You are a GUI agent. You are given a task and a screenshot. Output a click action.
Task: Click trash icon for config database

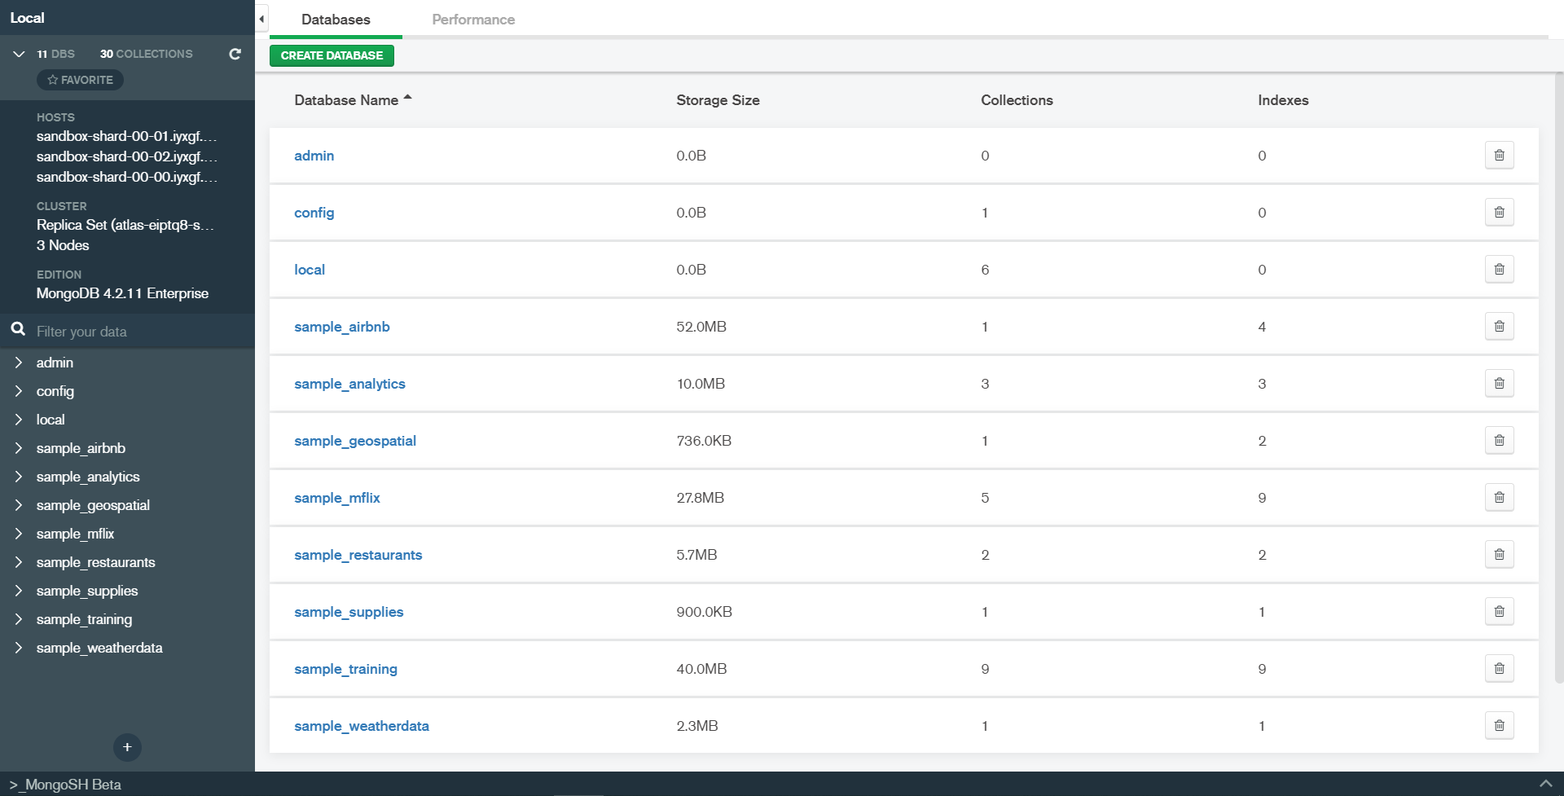click(1499, 213)
